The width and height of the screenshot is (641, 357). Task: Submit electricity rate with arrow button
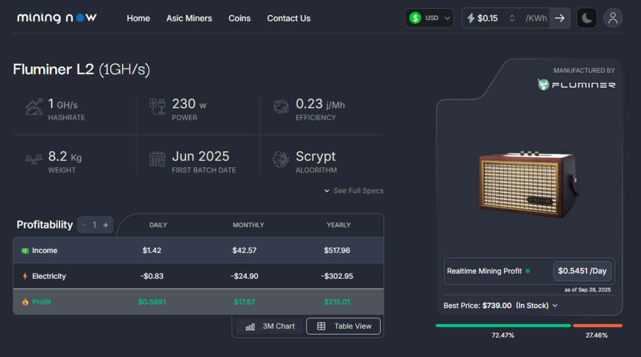click(560, 18)
